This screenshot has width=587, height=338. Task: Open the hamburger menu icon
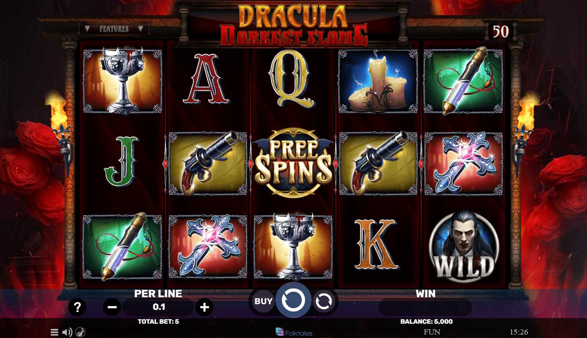tap(54, 332)
